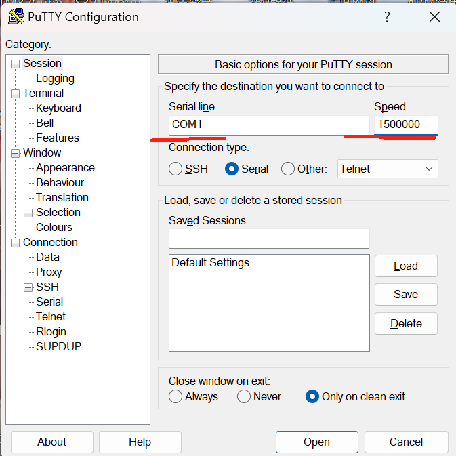
Task: Collapse the Connection tree node
Action: pos(15,243)
